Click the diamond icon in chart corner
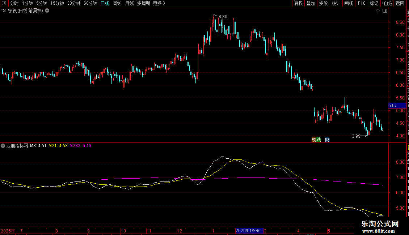This screenshot has height=235, width=409. (x=378, y=11)
